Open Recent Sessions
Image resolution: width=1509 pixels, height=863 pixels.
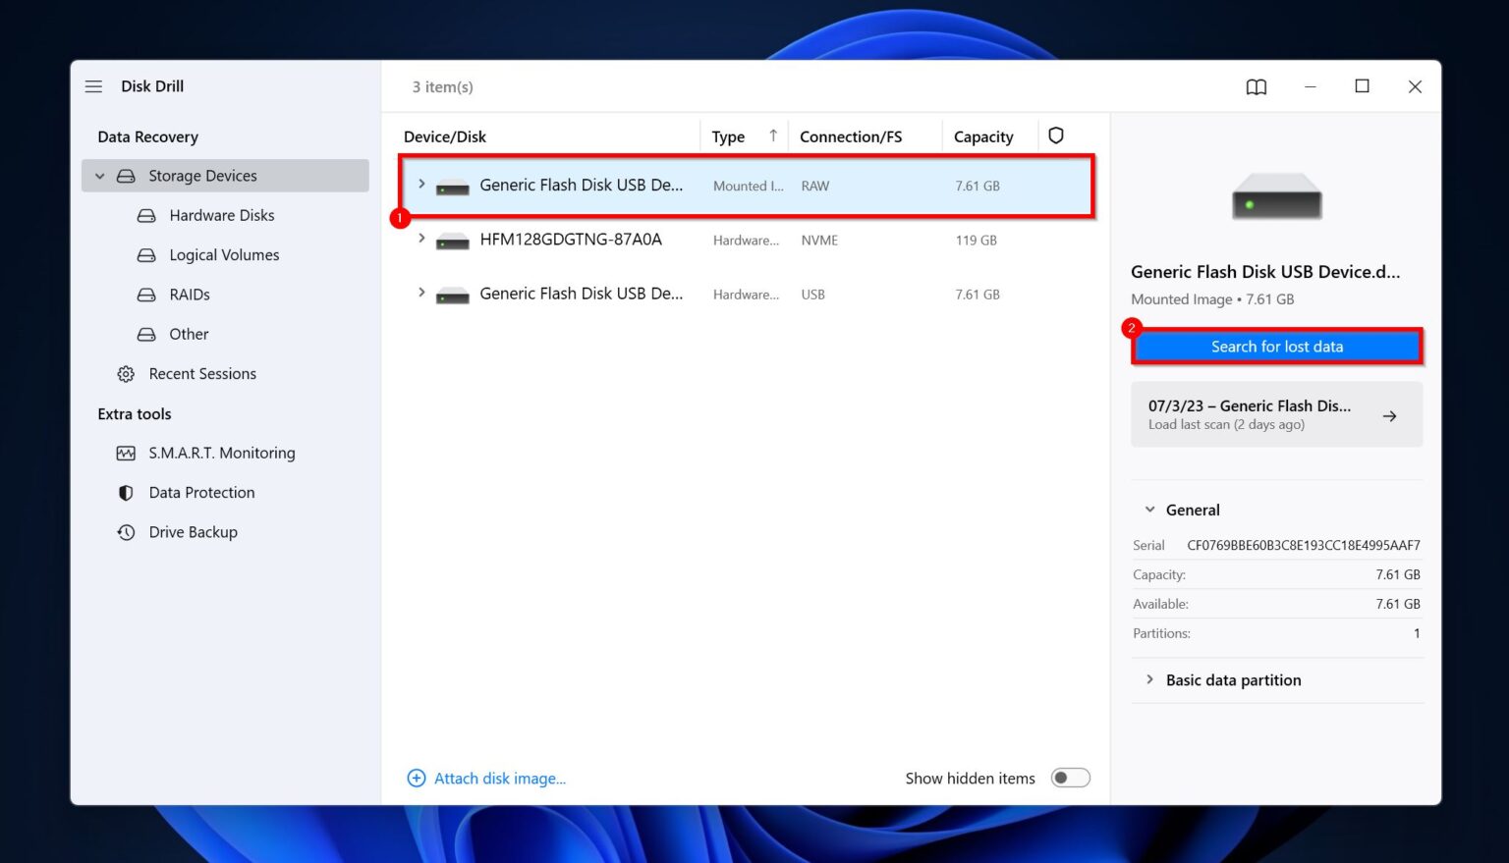tap(201, 373)
